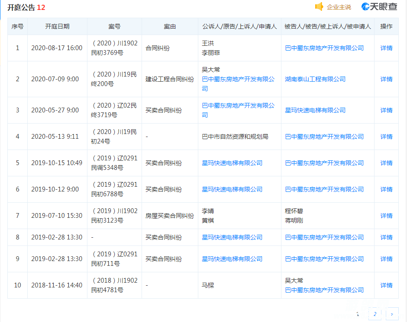Open 详情 for row 7 房屋买卖合同纠纷
The image size is (407, 322).
click(386, 216)
